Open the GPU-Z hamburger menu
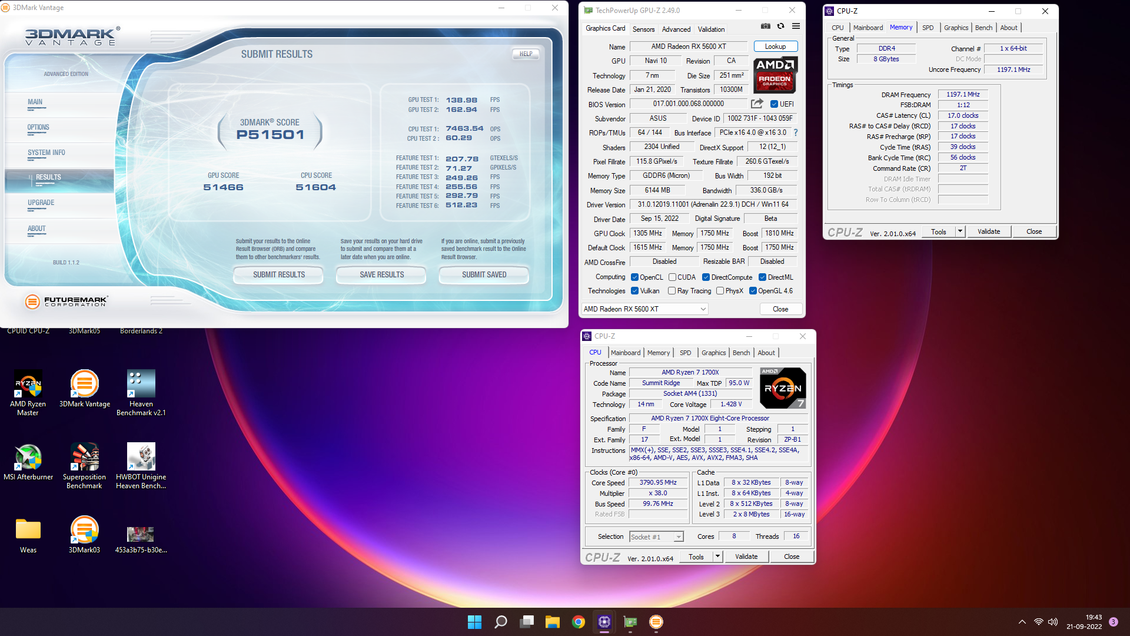Viewport: 1130px width, 636px height. point(796,26)
